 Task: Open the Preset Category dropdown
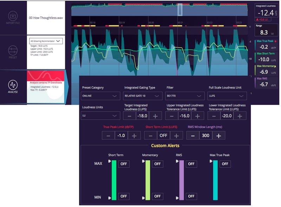click(x=100, y=96)
